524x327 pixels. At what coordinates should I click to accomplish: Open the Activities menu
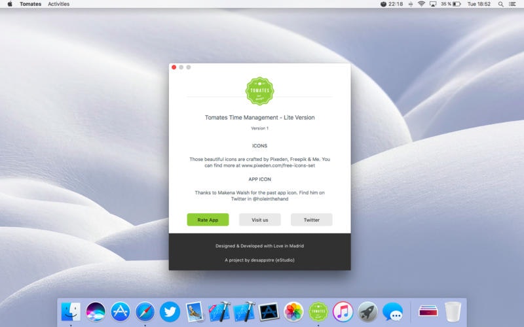(x=59, y=4)
